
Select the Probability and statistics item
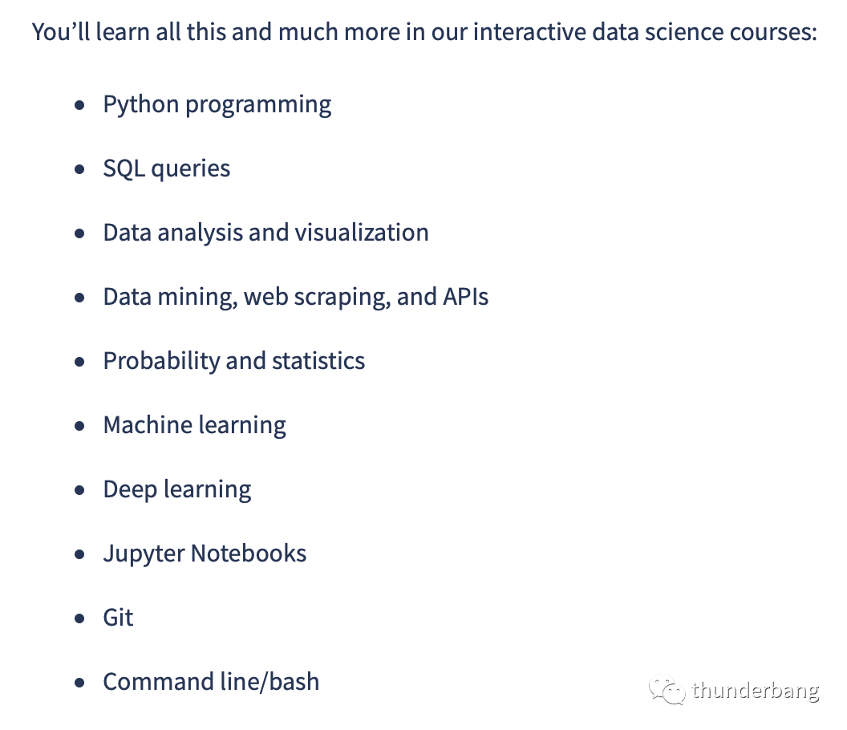click(x=234, y=361)
